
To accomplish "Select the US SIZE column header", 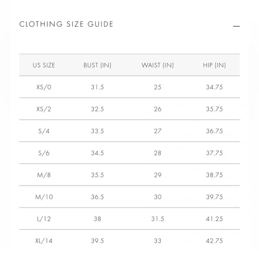I will click(44, 65).
